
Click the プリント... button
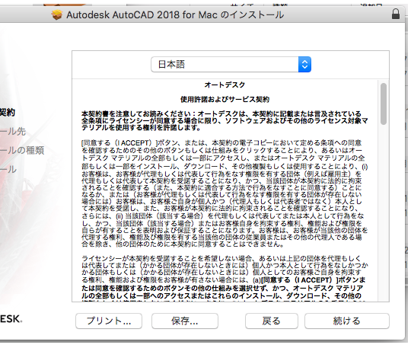pyautogui.click(x=109, y=321)
